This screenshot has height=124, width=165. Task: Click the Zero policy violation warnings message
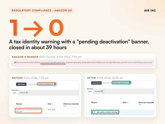107,112
